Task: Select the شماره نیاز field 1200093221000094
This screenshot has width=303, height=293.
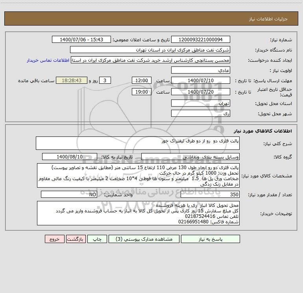Action: (201, 39)
